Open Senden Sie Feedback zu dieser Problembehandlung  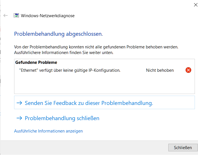click(x=105, y=102)
